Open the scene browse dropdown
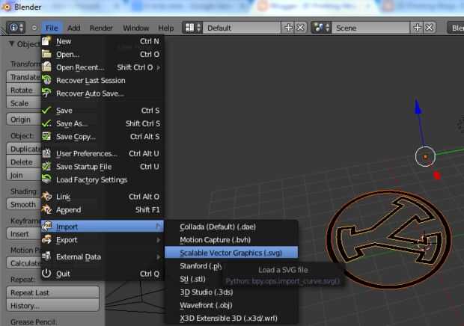Viewport: 464px width, 326px height. pos(321,28)
